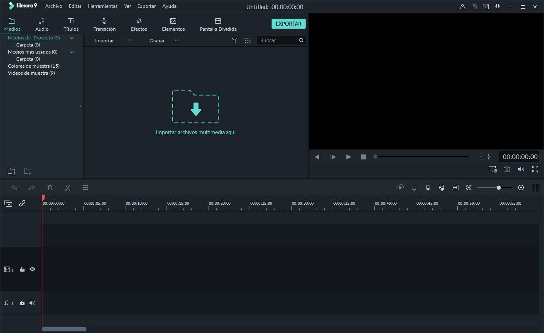Screen dimensions: 544x333
Task: Open the audio mixer icon
Action: click(441, 187)
